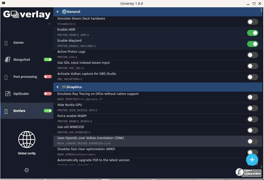This screenshot has width=264, height=180.
Task: Enable Simulate Steam Deck hardware toggle
Action: (x=253, y=22)
